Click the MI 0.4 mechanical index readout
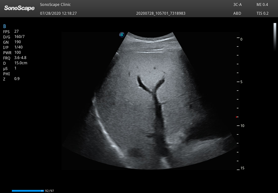Image resolution: width=278 pixels, height=193 pixels. pyautogui.click(x=262, y=5)
